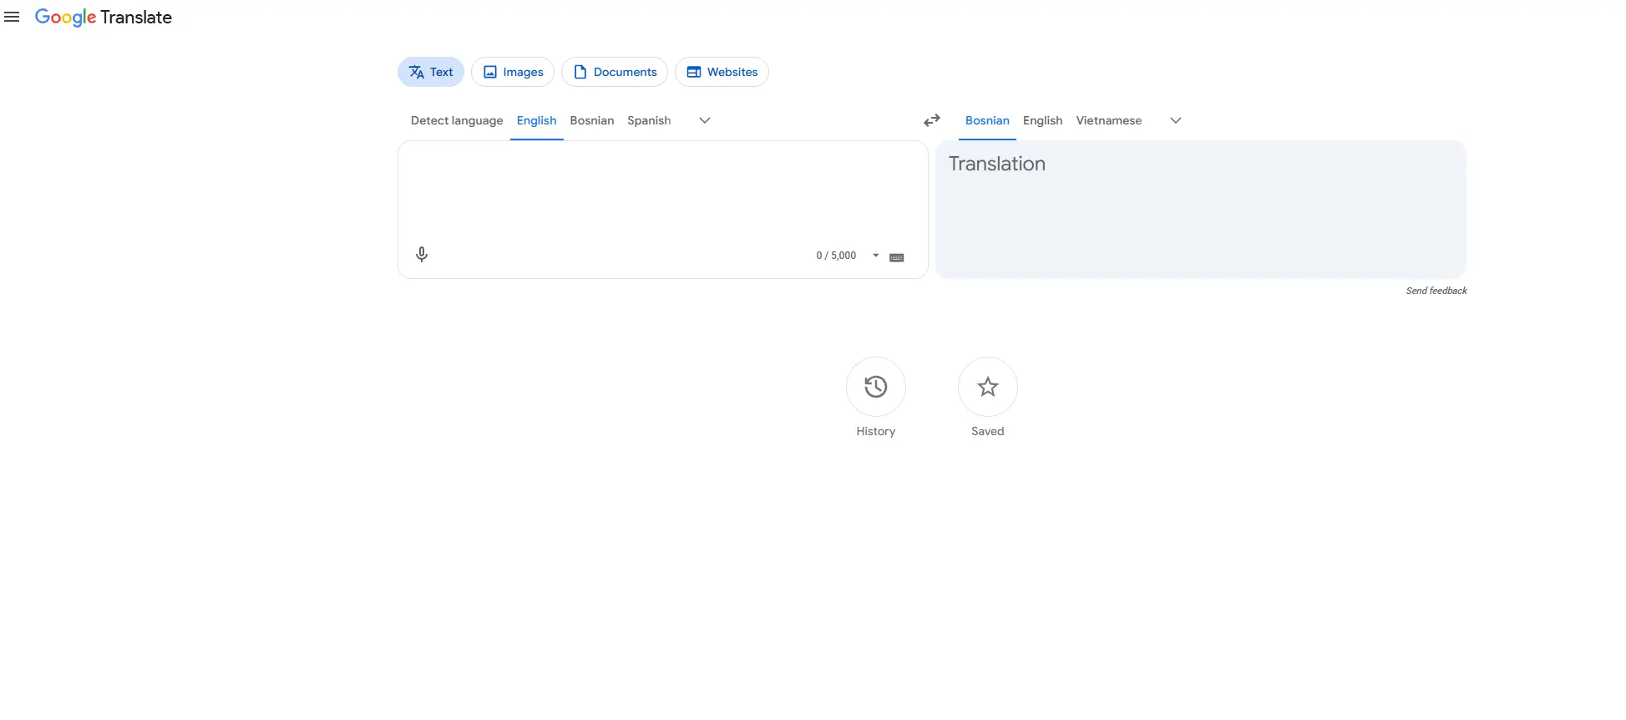
Task: Select the Text translation tab
Action: click(x=431, y=72)
